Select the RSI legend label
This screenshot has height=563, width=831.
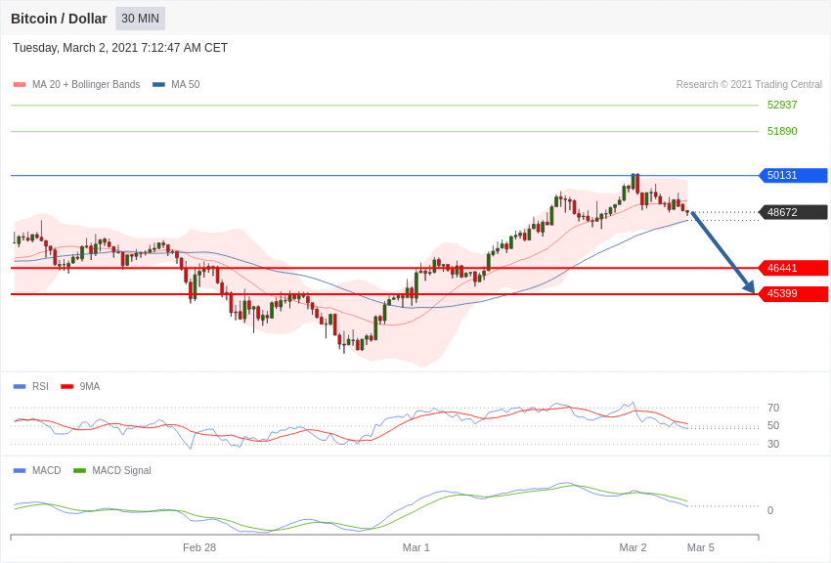[40, 386]
